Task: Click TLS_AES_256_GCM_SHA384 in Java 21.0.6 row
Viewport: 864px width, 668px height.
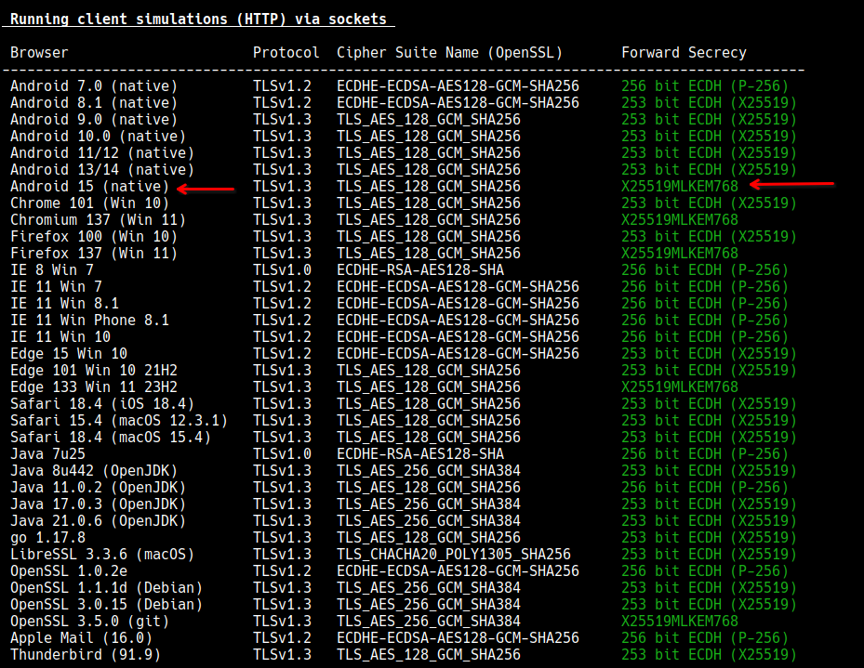Action: tap(429, 521)
